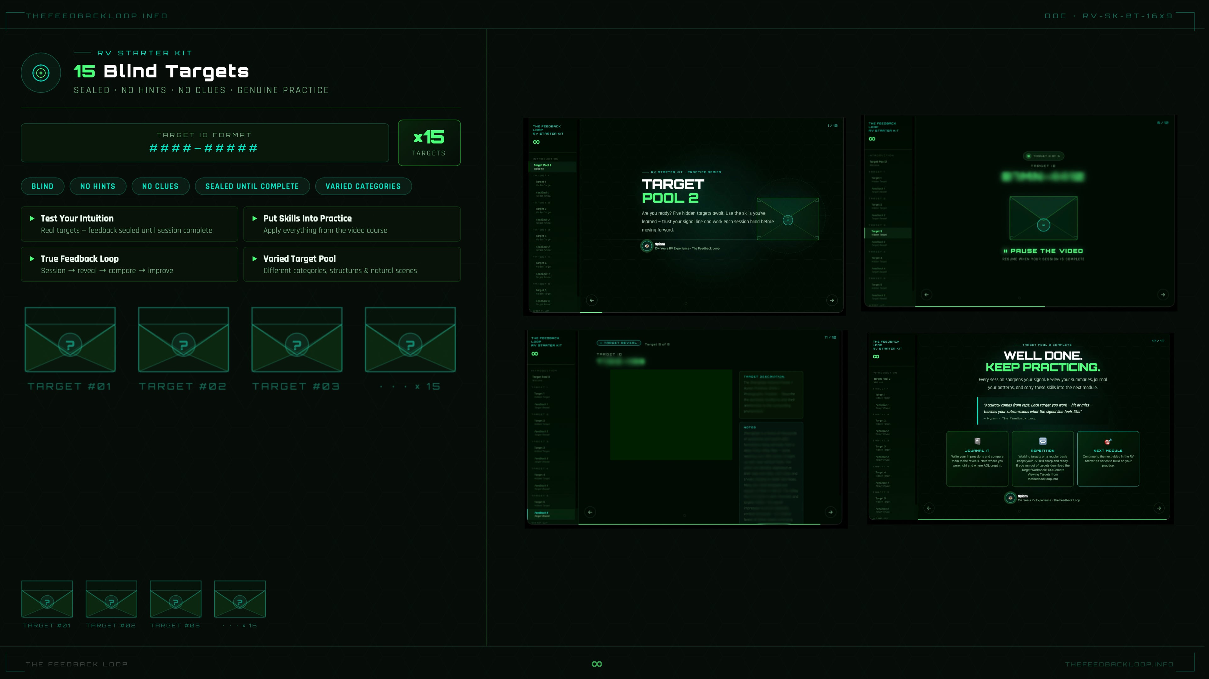Click the triangle bullet beside Test Your Intuition
The width and height of the screenshot is (1209, 679).
pyautogui.click(x=32, y=218)
